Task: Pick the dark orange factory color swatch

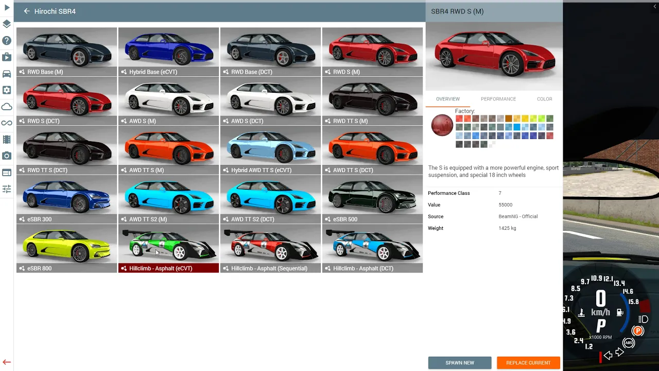Action: click(x=509, y=119)
